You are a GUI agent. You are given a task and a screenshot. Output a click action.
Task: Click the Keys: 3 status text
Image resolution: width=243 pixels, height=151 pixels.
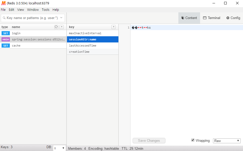6,147
